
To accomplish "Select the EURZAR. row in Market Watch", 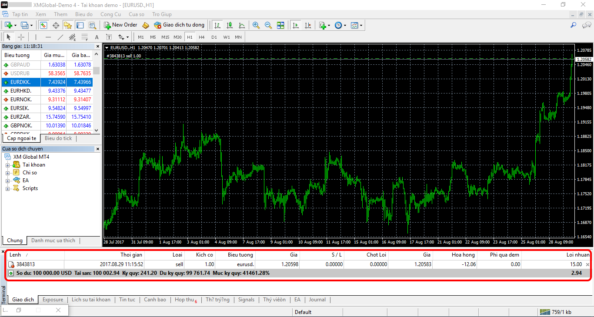I will pyautogui.click(x=47, y=117).
